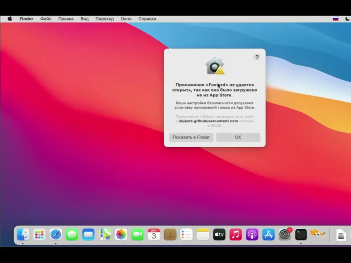Open the Mail app in Dock
Image resolution: width=351 pixels, height=263 pixels.
pyautogui.click(x=88, y=235)
